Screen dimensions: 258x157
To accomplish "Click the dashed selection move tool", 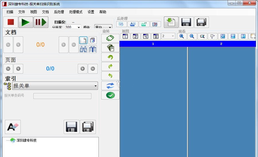I will [212, 36].
